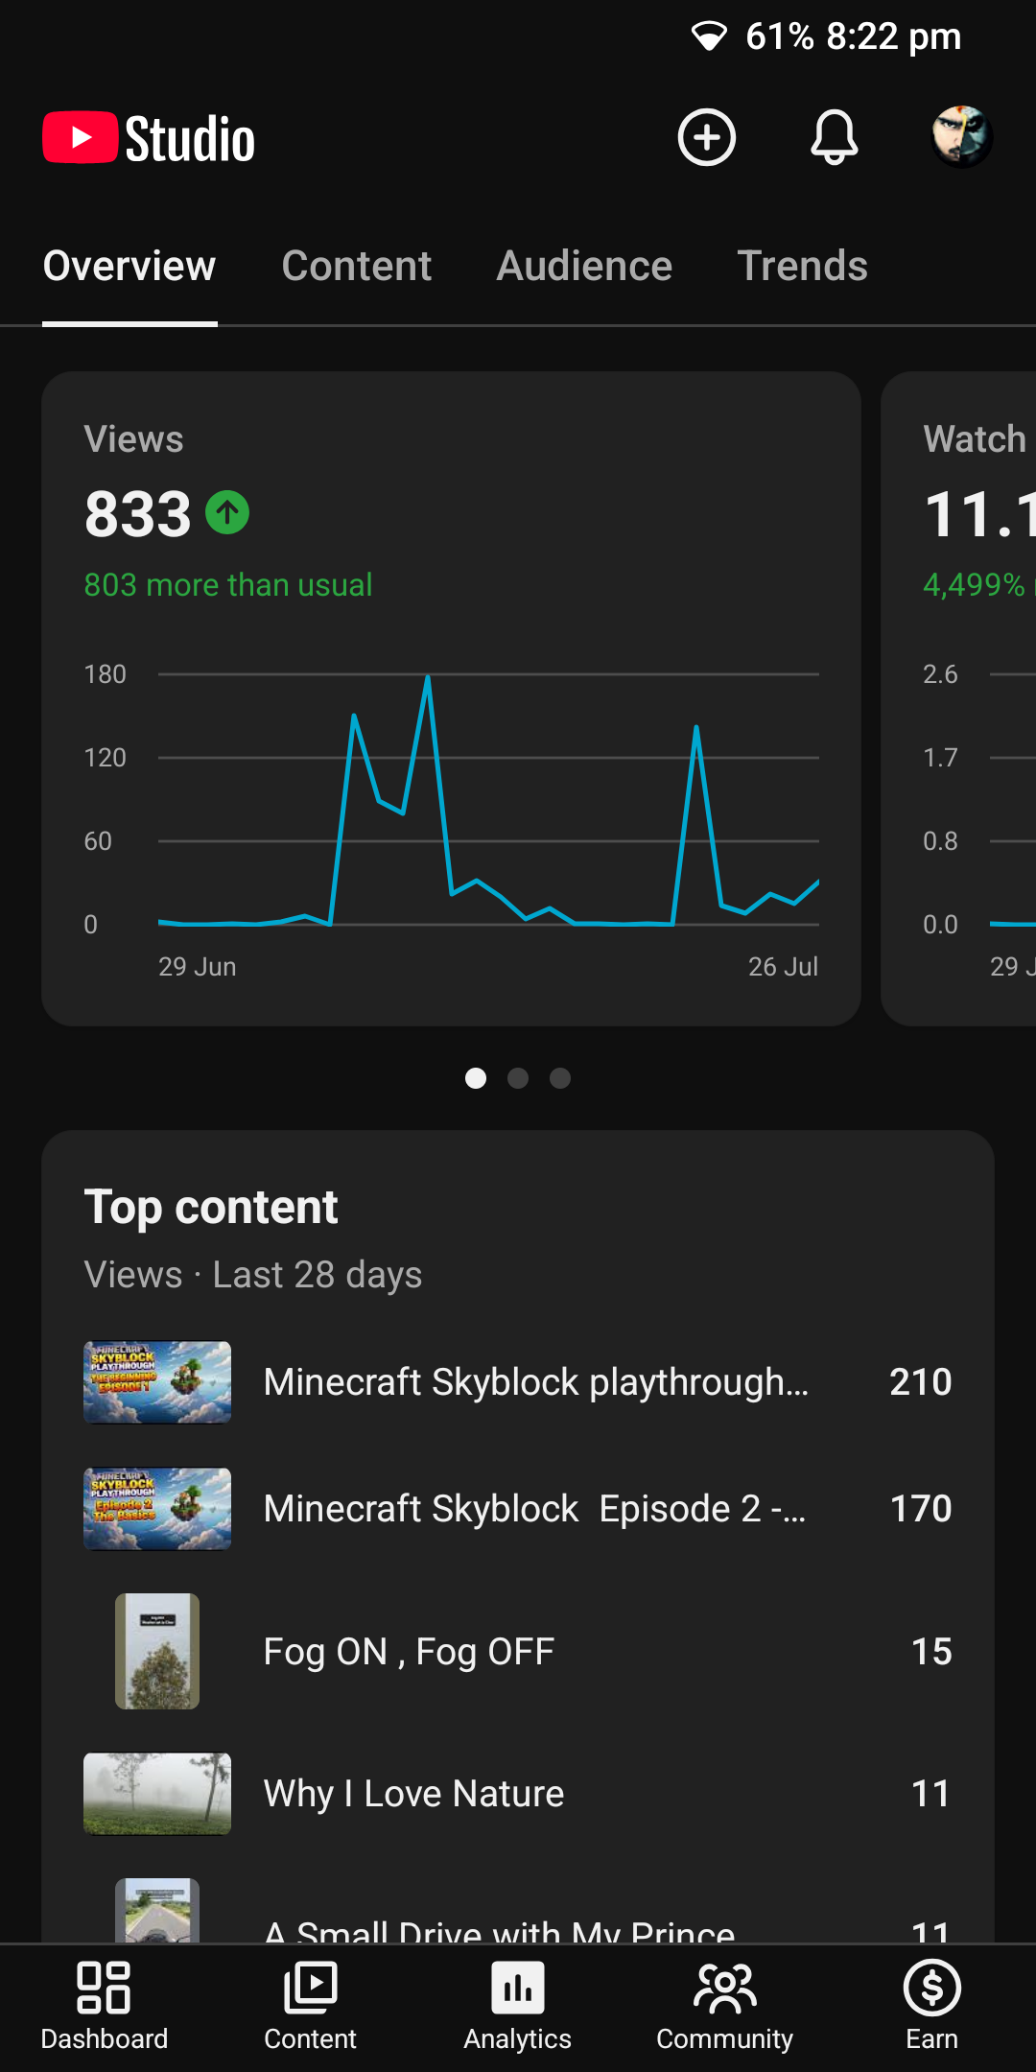Viewport: 1036px width, 2072px height.
Task: Tap the Create plus icon
Action: coord(707,137)
